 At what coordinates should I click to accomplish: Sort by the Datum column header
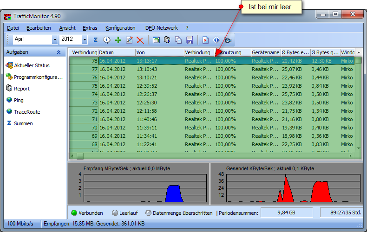point(117,52)
